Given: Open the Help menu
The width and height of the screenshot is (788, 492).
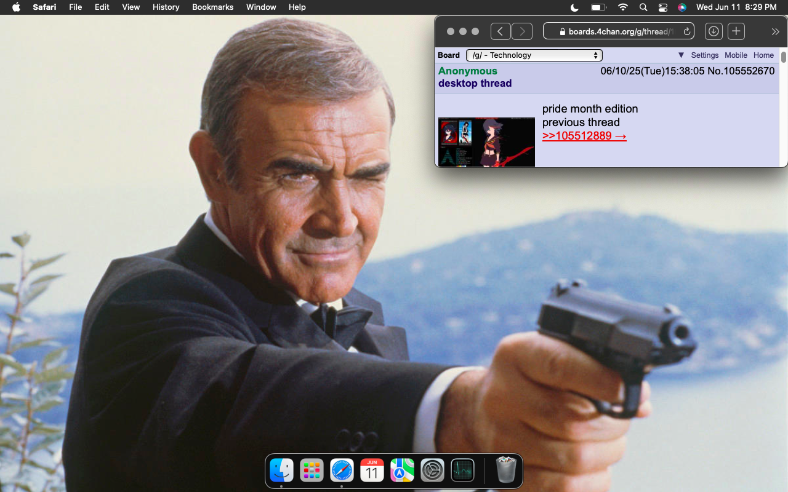Looking at the screenshot, I should (x=297, y=7).
